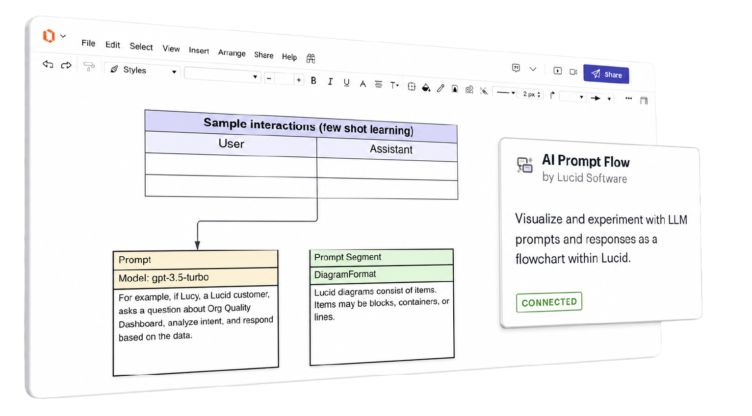752x416 pixels.
Task: Open the line color pencil tool
Action: click(441, 88)
